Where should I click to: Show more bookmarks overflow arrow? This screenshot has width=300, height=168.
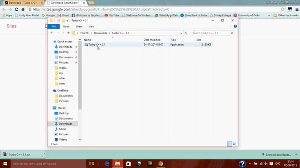click(x=269, y=15)
